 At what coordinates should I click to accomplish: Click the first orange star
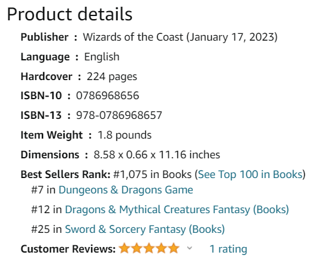(124, 248)
